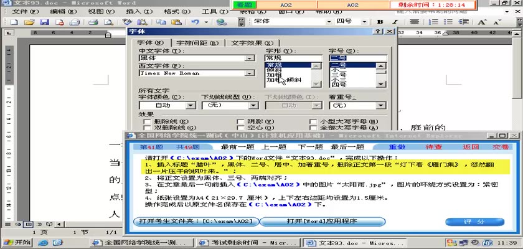Create a new blank document

click(14, 22)
